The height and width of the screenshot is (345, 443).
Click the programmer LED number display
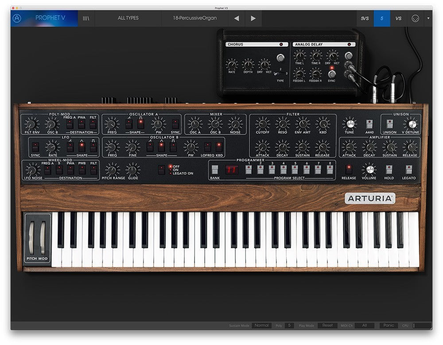[232, 170]
